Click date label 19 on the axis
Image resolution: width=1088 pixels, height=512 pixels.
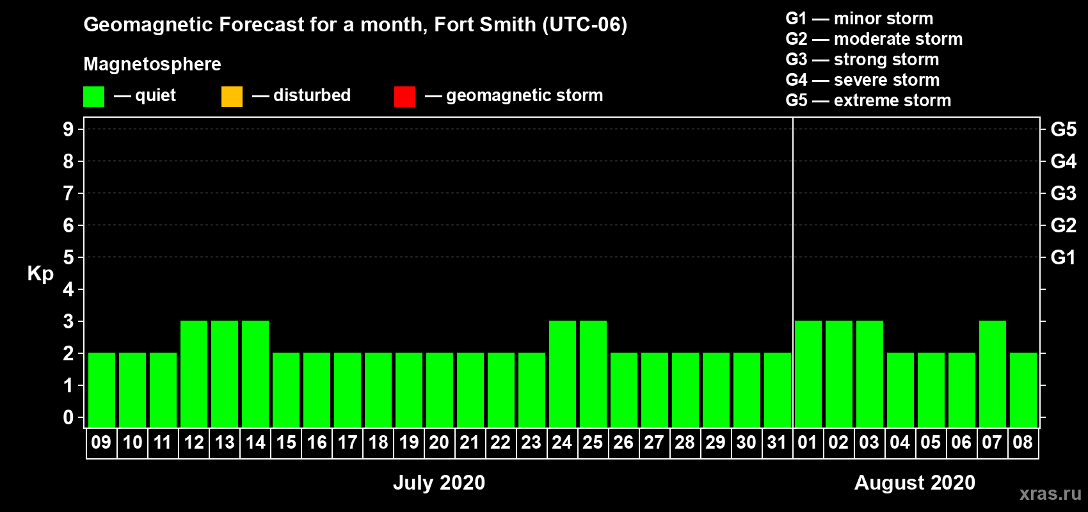[409, 442]
